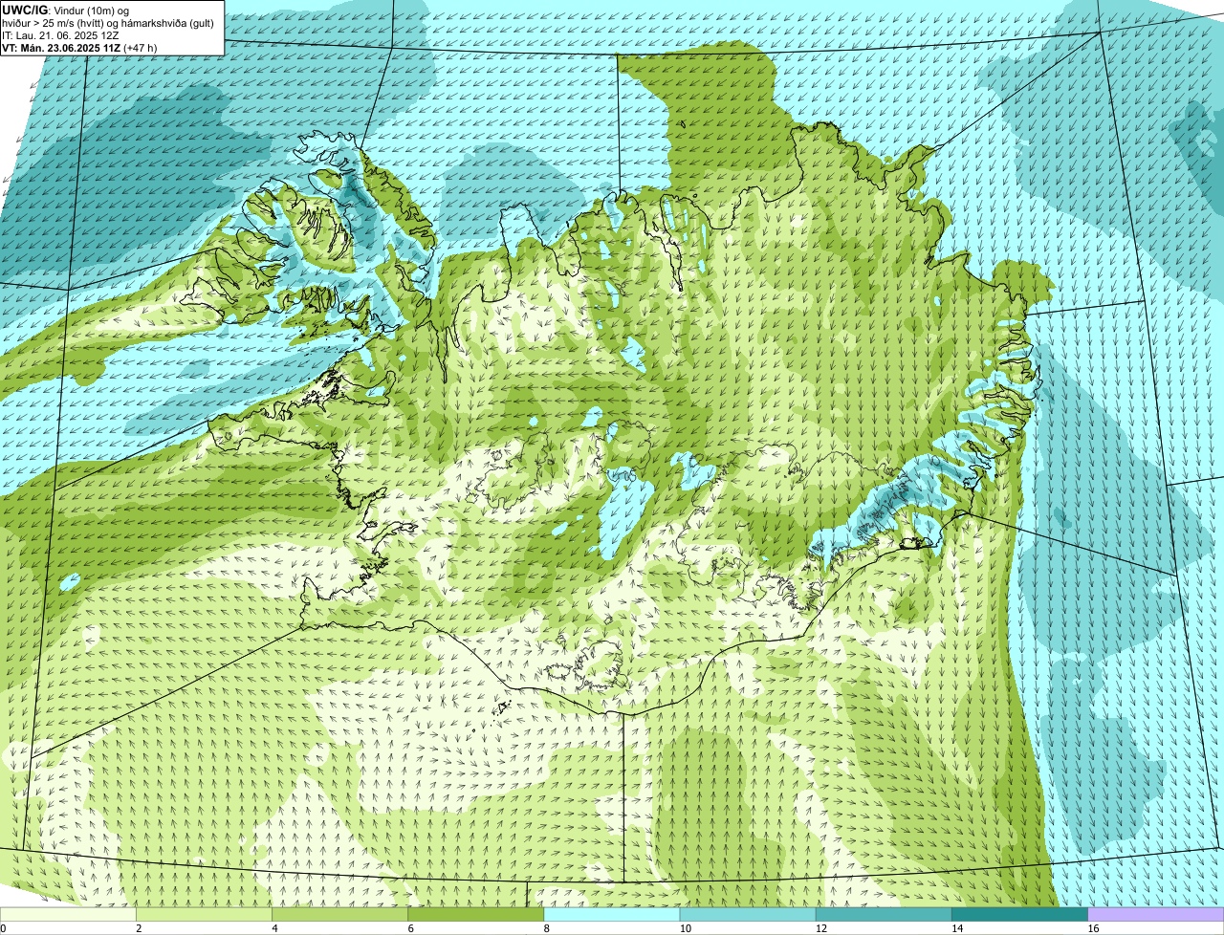1224x935 pixels.
Task: Click the legend label '8'
Action: (546, 928)
